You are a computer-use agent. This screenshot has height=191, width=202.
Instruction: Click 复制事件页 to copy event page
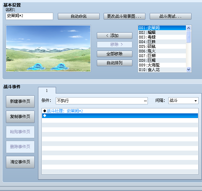[20, 117]
